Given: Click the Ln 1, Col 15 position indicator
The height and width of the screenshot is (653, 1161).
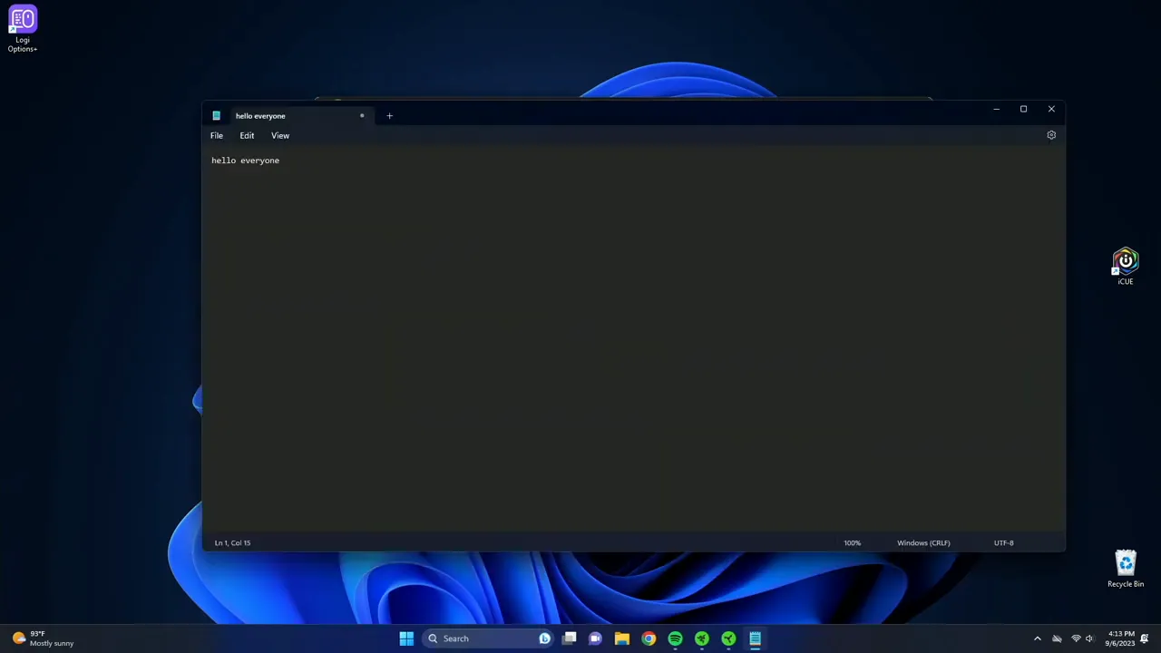Looking at the screenshot, I should click(x=232, y=543).
